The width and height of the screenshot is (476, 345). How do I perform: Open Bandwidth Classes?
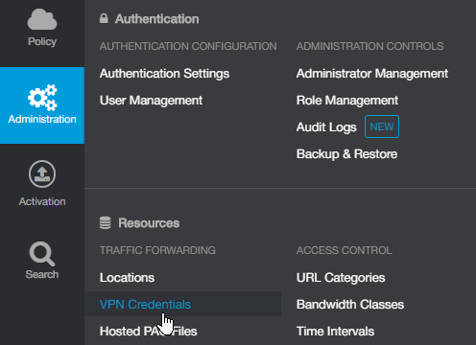click(x=350, y=305)
